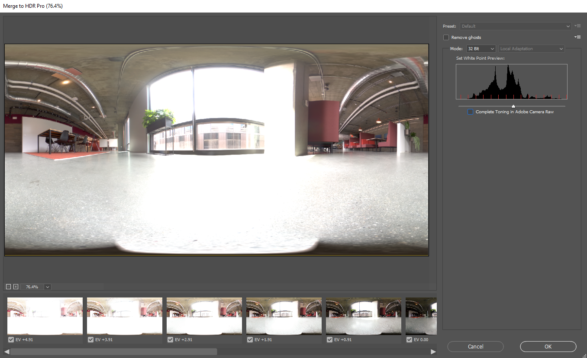Open the Mode 32 Bit dropdown

pos(481,49)
